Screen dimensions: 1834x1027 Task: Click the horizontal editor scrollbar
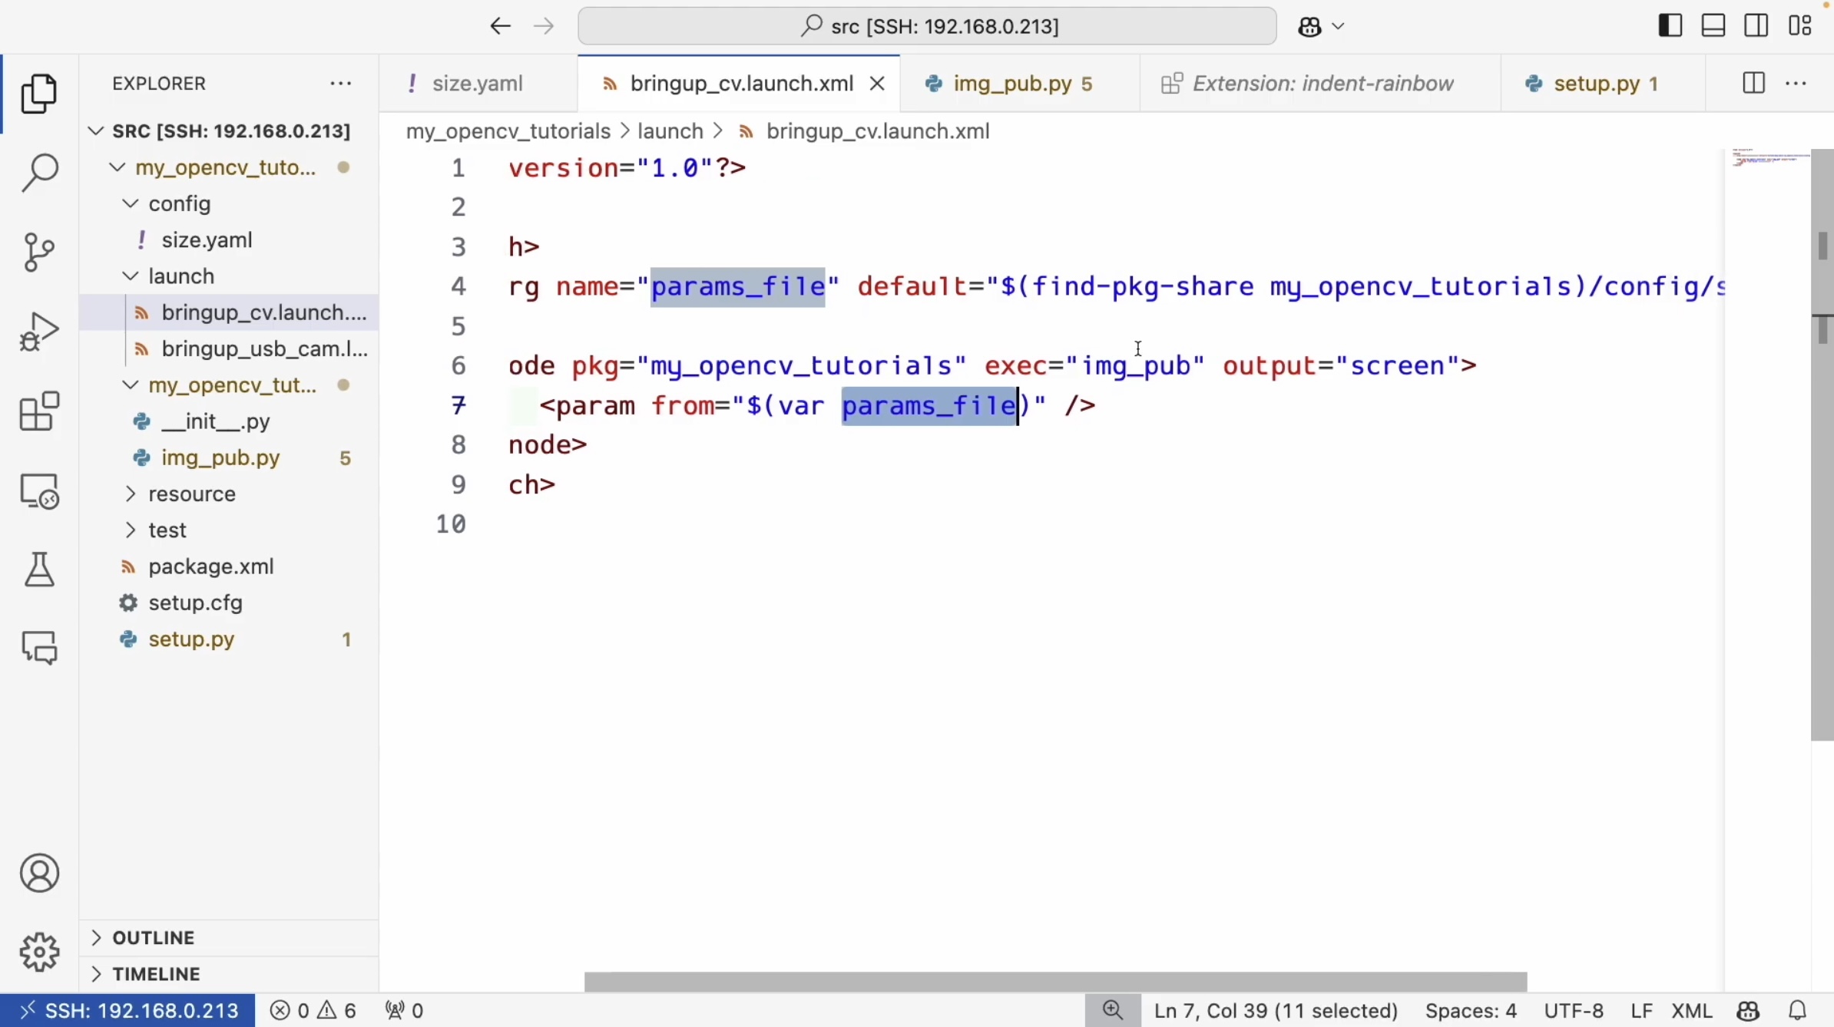pos(1054,982)
